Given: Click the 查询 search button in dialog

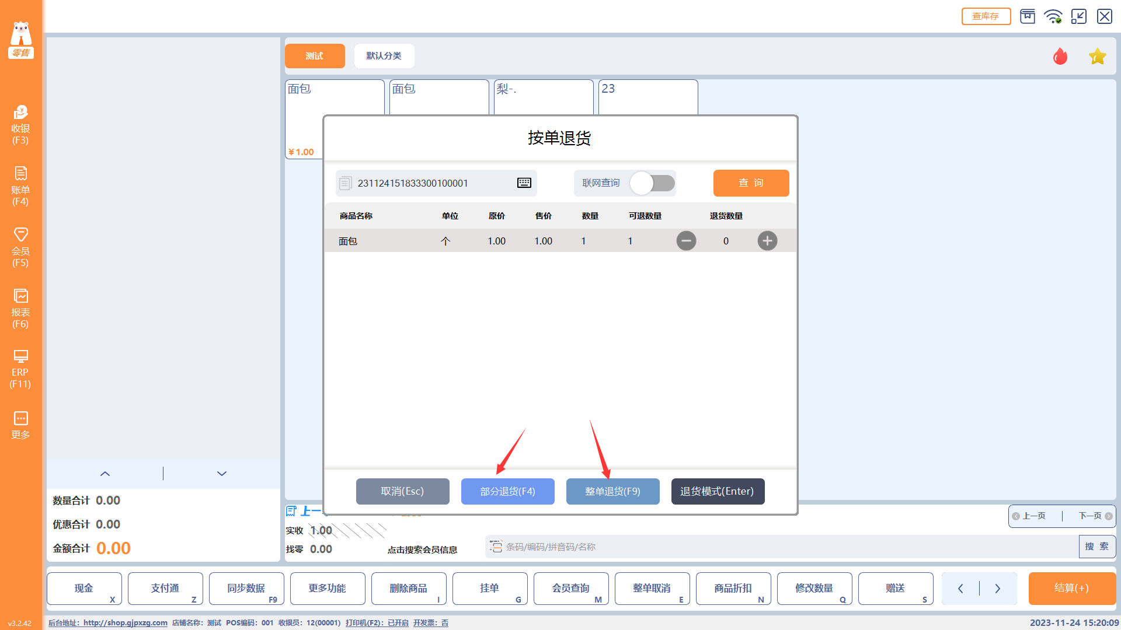Looking at the screenshot, I should click(751, 183).
